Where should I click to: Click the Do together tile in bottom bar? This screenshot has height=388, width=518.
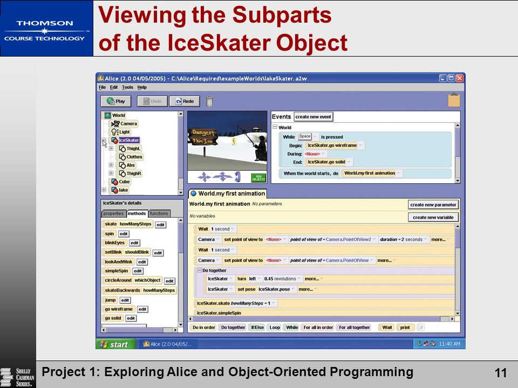pyautogui.click(x=233, y=327)
